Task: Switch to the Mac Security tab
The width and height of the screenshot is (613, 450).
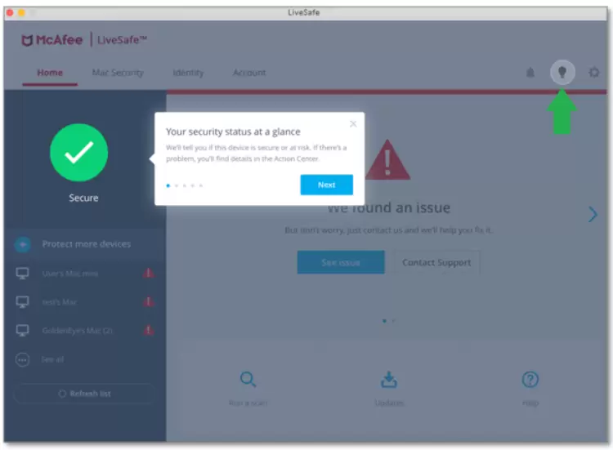Action: [118, 73]
